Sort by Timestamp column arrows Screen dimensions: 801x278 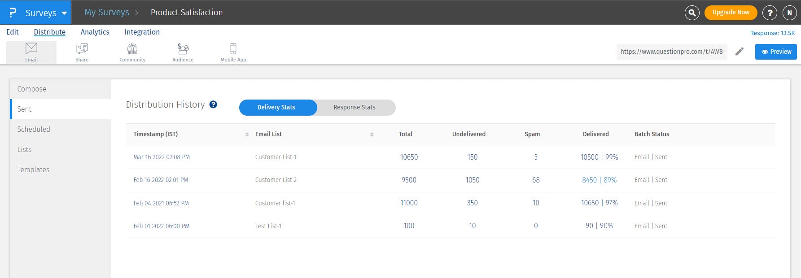tap(247, 135)
